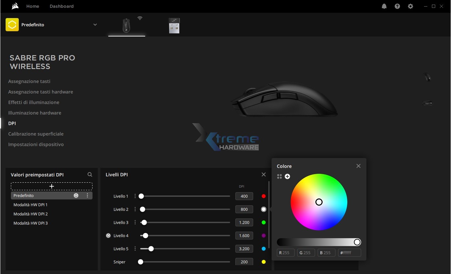Click the Sniper DPI value field
Screen dimensions: 451x274
pos(244,262)
